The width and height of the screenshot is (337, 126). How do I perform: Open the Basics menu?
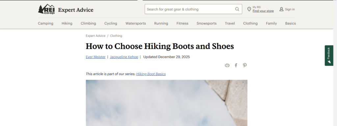coord(290,23)
